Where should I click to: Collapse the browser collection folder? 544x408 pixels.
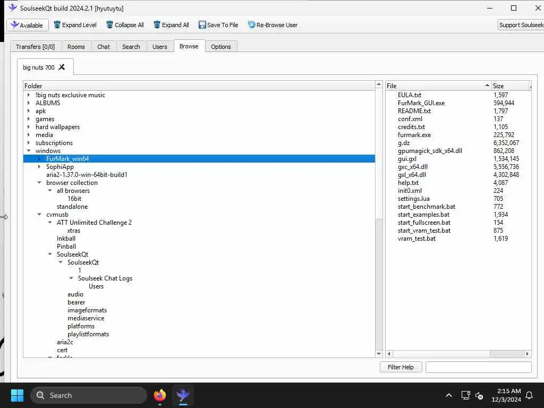[x=39, y=183]
